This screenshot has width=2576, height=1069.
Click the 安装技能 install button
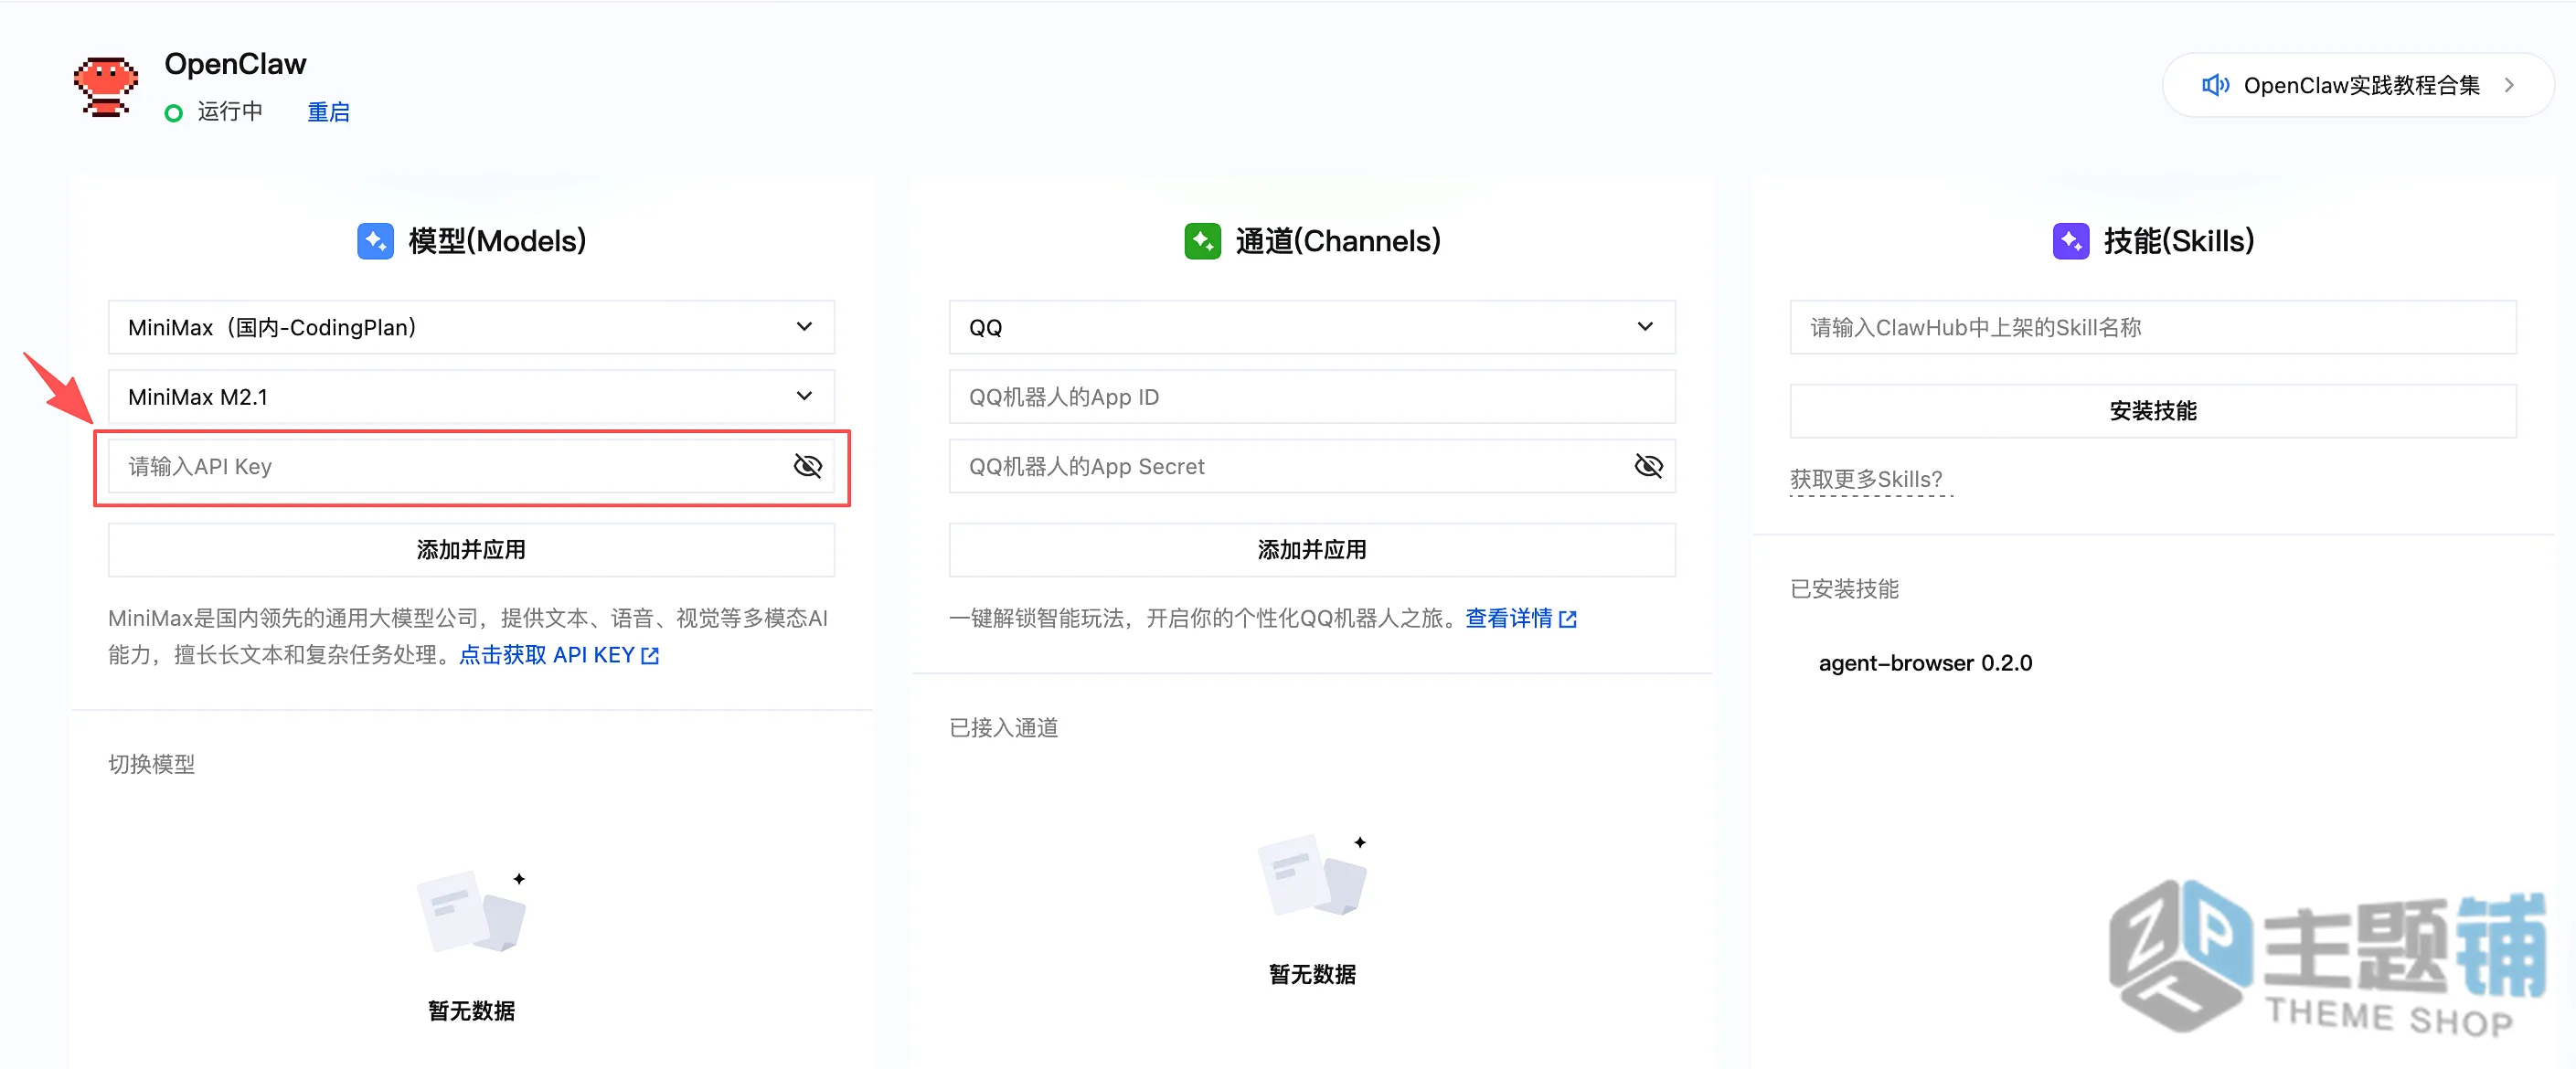[x=2153, y=410]
